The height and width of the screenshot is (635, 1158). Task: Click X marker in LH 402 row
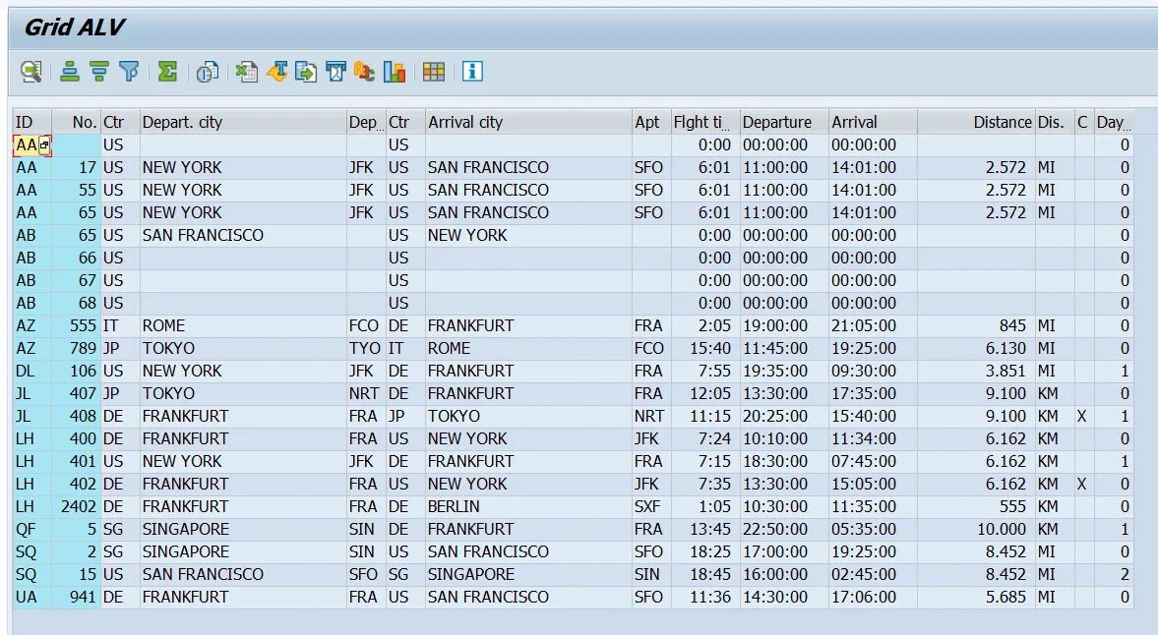point(1084,484)
